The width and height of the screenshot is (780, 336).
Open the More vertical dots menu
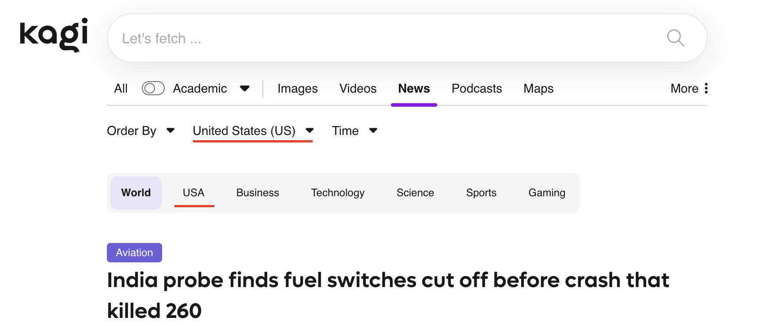click(706, 88)
